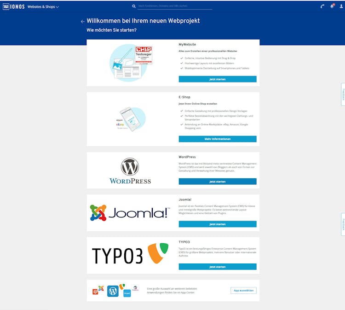
Task: Click the small TYPO3 shield icon in App-Center row
Action: [122, 287]
